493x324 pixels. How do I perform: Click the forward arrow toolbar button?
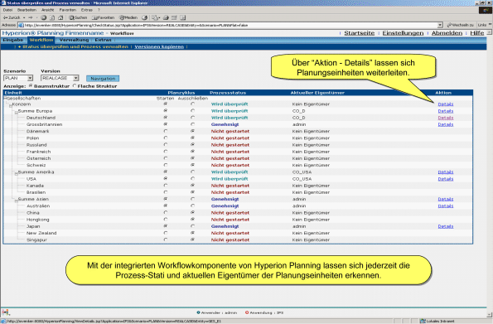(31, 17)
